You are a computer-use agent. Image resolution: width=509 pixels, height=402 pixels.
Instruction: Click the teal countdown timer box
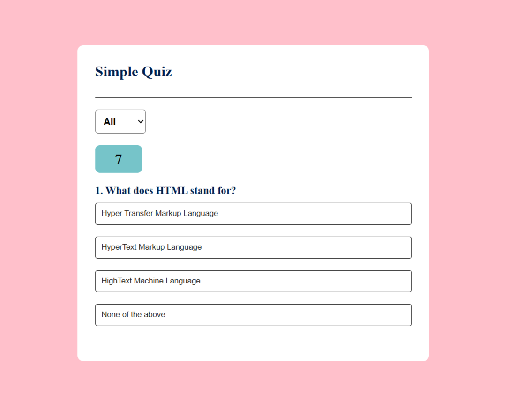click(x=119, y=159)
